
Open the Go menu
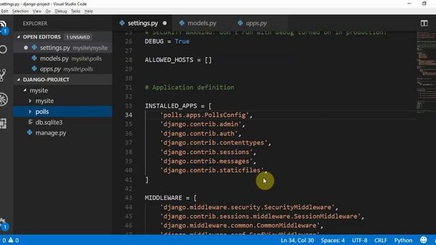pyautogui.click(x=48, y=11)
